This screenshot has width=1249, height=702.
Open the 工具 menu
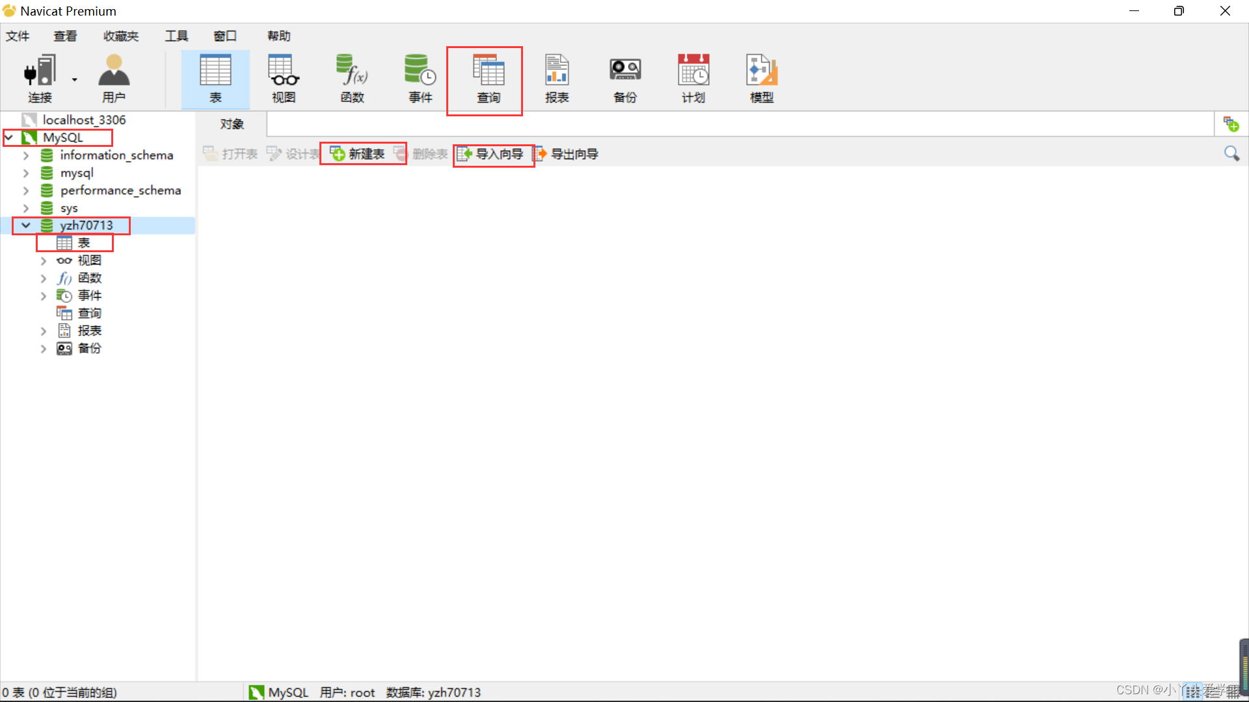pos(176,36)
